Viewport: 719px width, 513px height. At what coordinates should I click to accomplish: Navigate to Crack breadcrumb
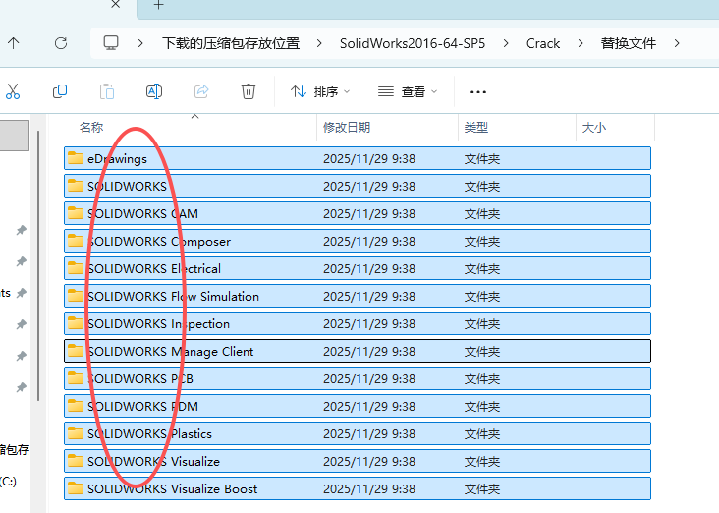tap(543, 43)
